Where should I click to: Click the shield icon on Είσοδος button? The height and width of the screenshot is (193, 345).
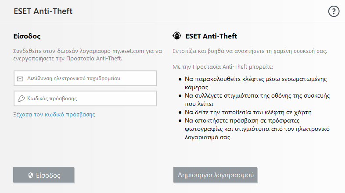31,175
